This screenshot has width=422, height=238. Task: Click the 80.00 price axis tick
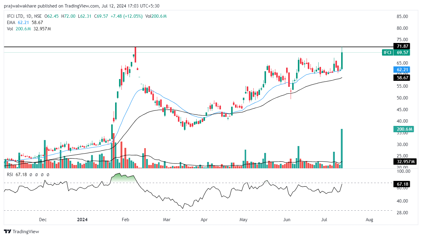point(402,28)
